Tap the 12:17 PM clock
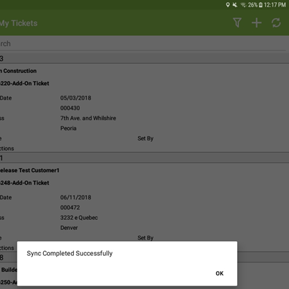The width and height of the screenshot is (289, 289). 275,5
